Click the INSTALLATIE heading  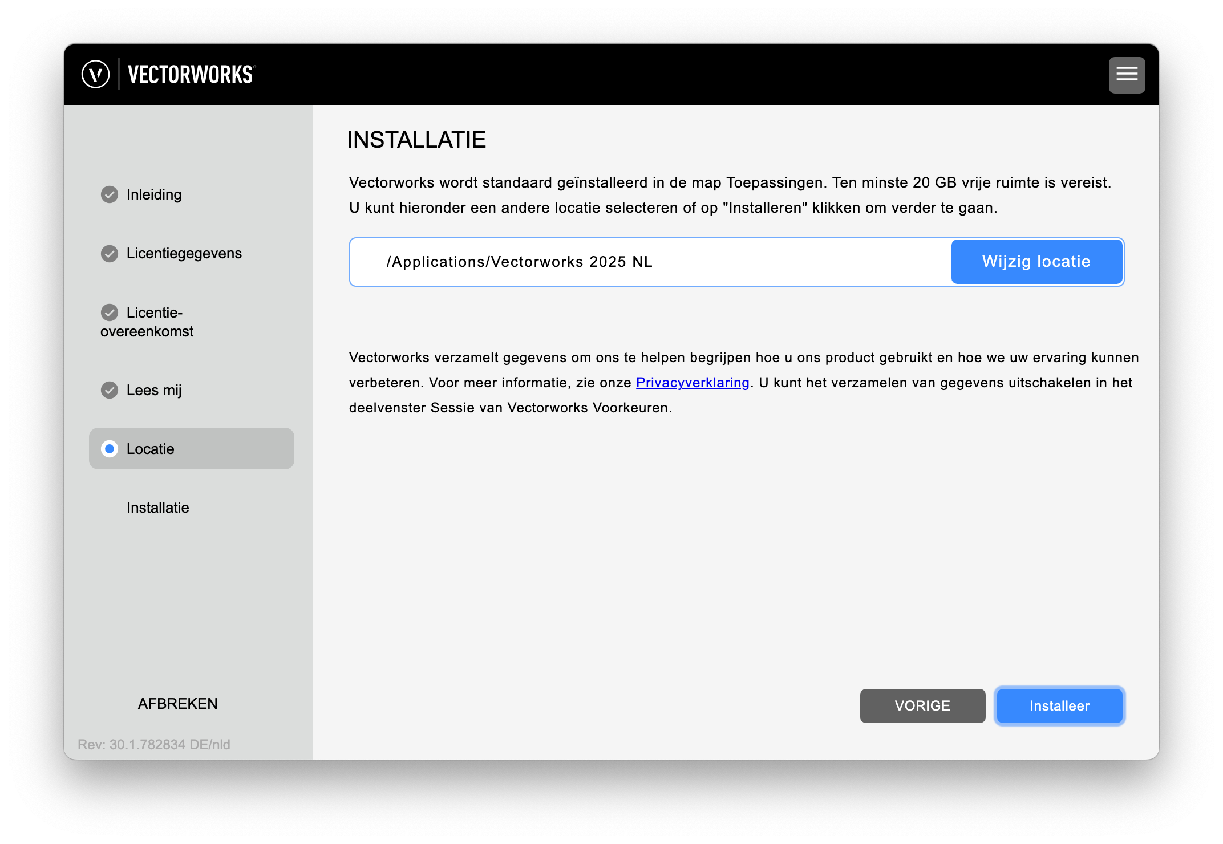[x=416, y=140]
